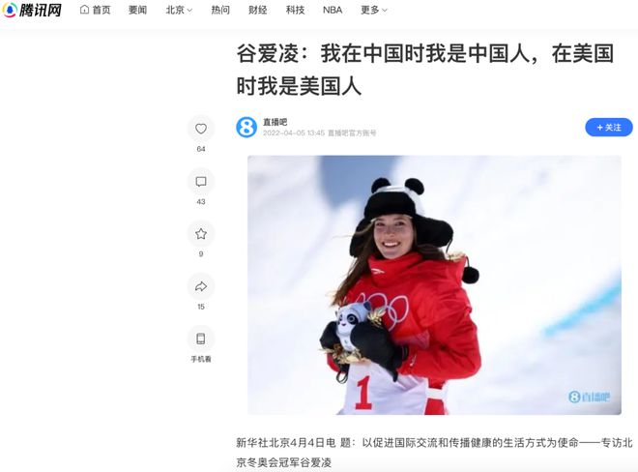Click the article headline about 谷爱凌
638x472 pixels.
[425, 70]
